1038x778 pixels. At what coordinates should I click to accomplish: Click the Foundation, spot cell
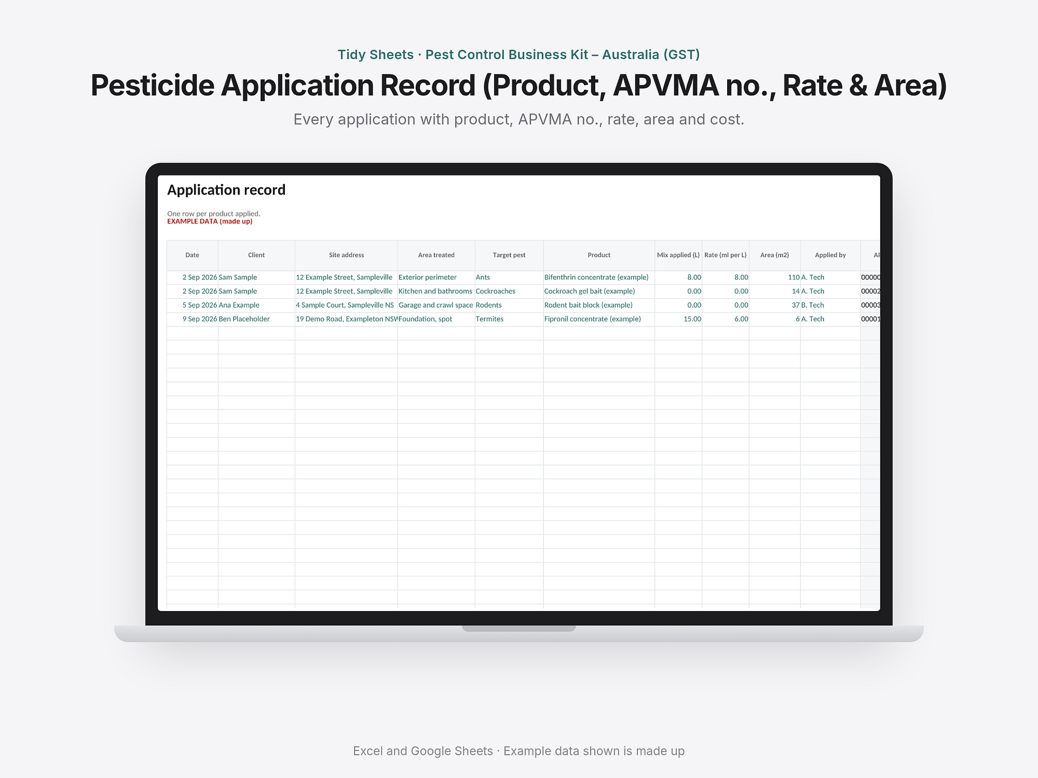point(436,319)
